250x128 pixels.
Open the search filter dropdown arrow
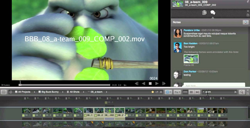204,92
